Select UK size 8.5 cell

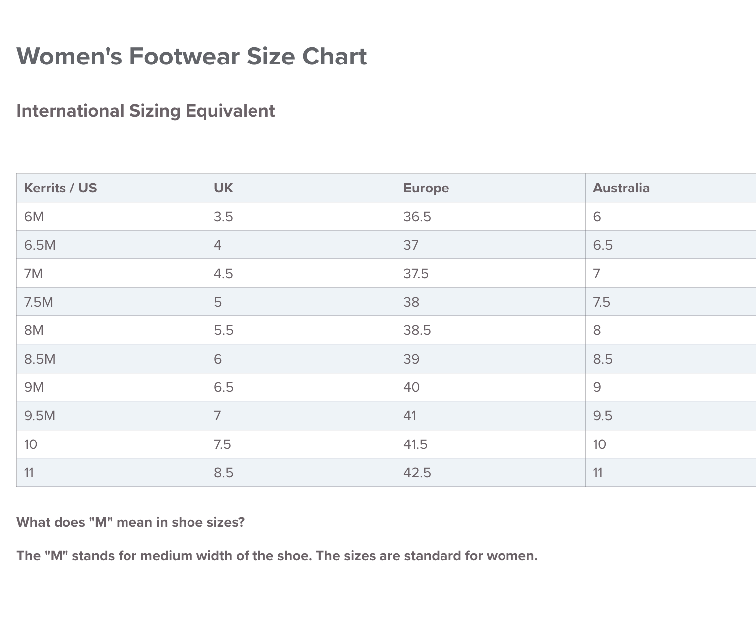[223, 473]
